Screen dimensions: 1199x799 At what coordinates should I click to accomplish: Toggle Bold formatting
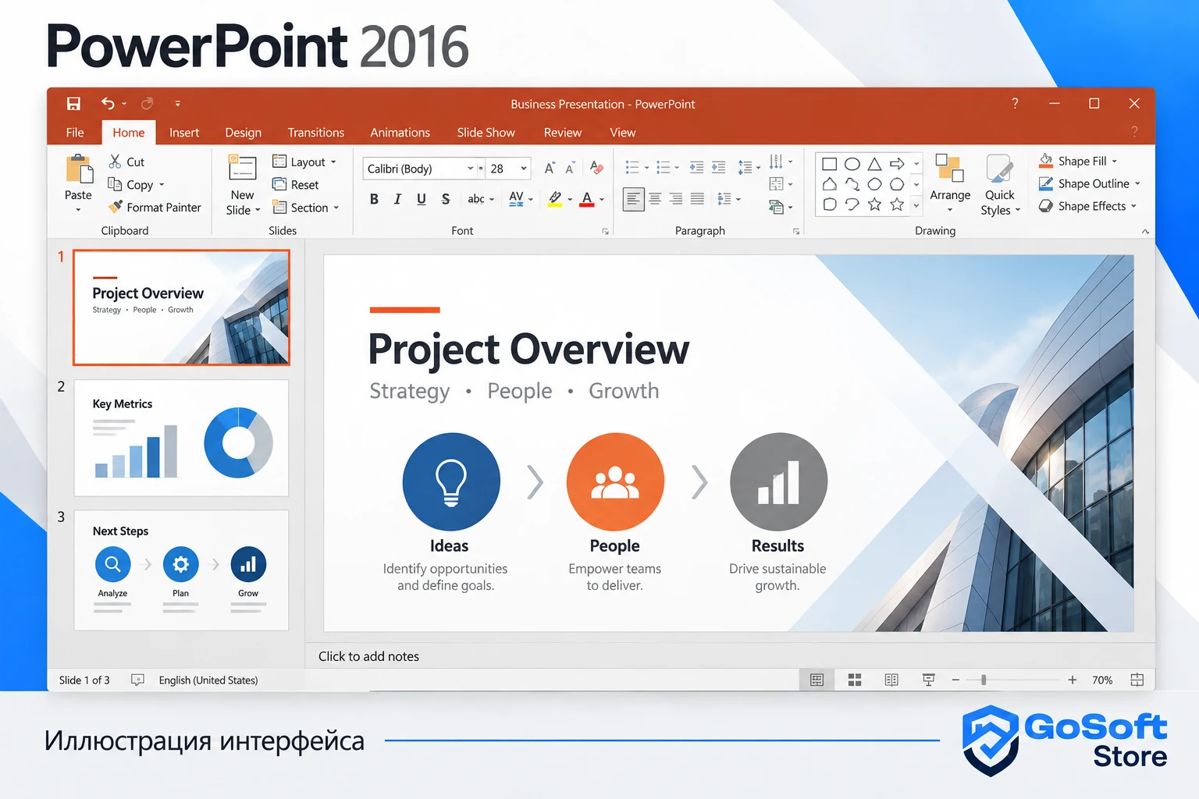pos(374,199)
